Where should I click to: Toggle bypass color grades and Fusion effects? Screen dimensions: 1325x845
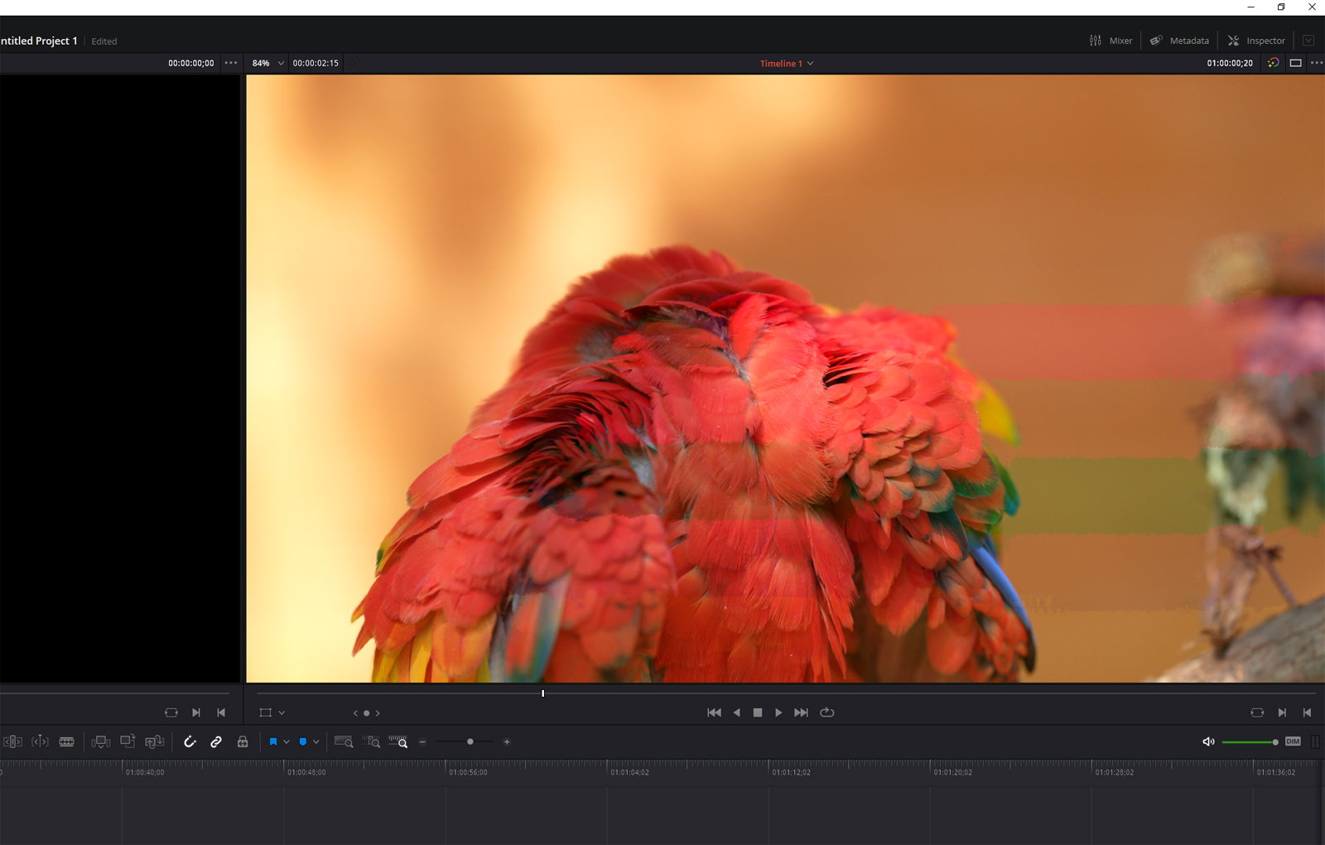tap(1274, 63)
